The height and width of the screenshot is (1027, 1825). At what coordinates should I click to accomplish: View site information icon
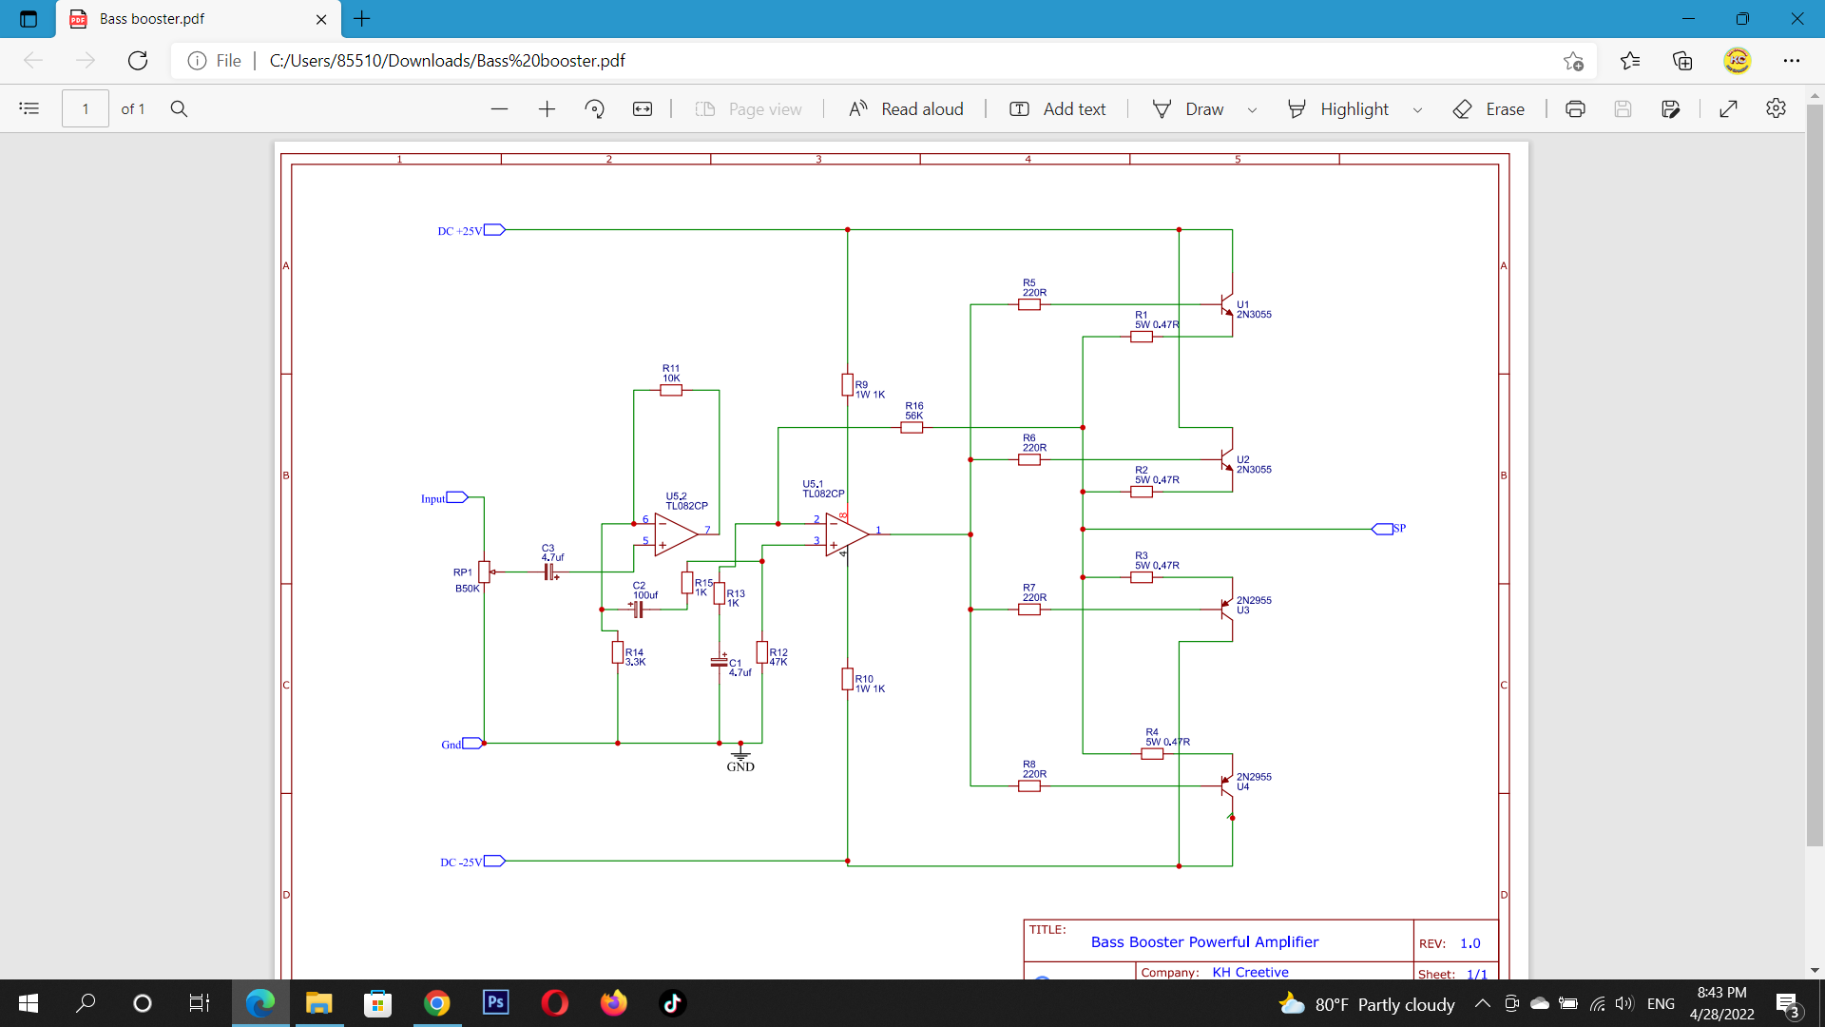pos(198,60)
